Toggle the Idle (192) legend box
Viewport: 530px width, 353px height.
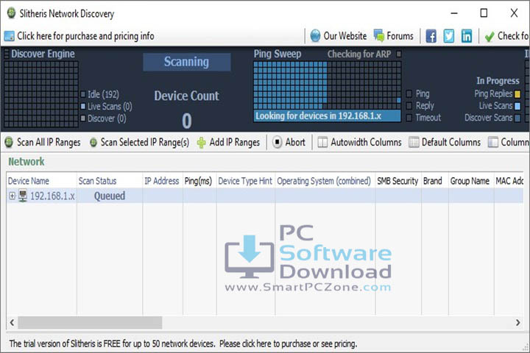tap(82, 94)
